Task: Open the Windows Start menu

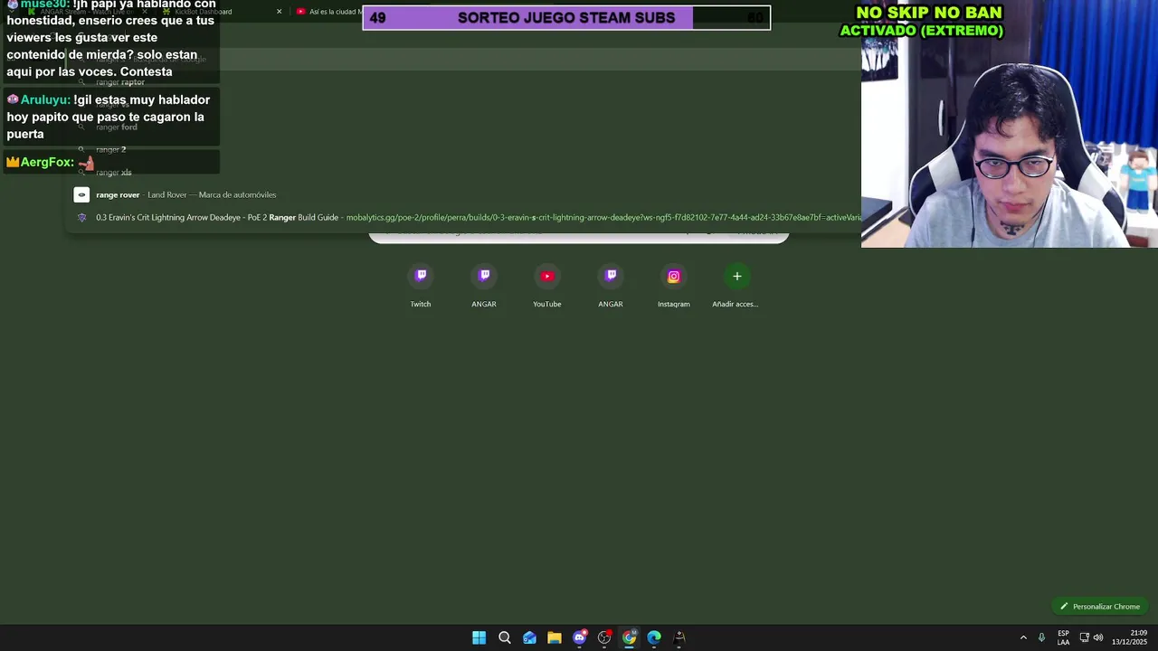Action: coord(479,637)
